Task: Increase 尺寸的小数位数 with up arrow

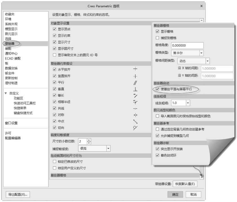Action: click(89, 140)
